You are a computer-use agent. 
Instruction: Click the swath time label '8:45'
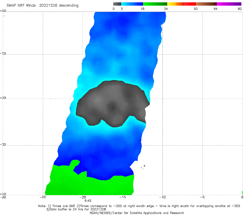click(88, 201)
